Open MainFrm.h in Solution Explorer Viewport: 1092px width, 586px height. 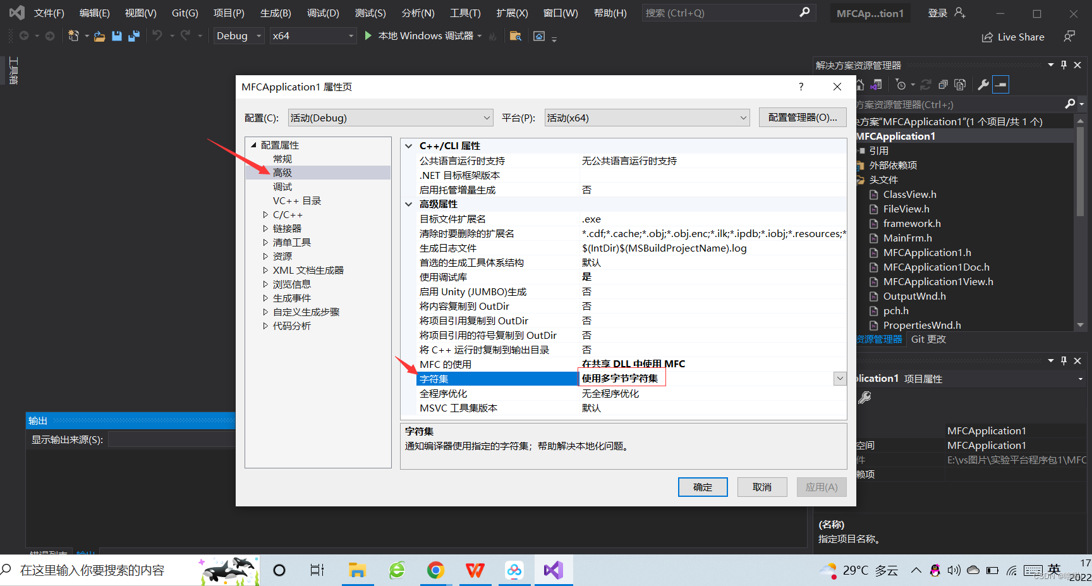click(x=907, y=238)
